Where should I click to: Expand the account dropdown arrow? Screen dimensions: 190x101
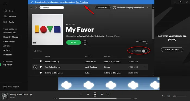148,8
